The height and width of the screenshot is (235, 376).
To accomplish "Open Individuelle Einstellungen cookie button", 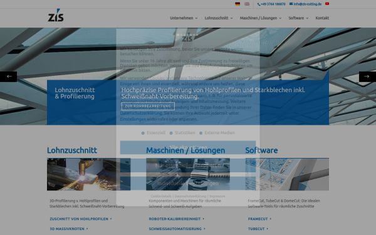I will [x=188, y=184].
